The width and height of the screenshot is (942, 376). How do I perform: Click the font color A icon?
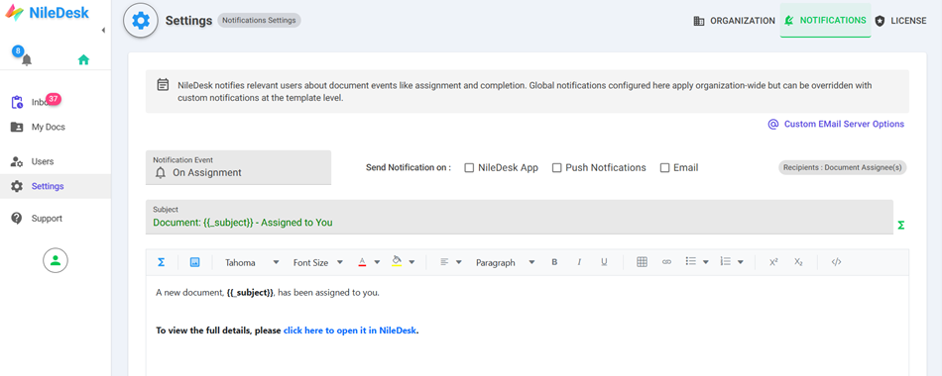(362, 262)
